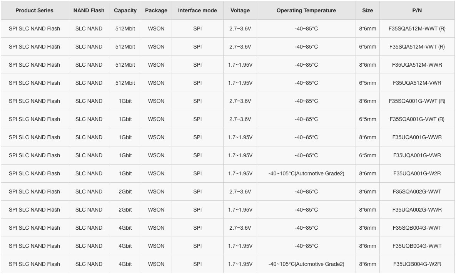Click the Voltage column header
Image resolution: width=456 pixels, height=274 pixels.
point(240,10)
